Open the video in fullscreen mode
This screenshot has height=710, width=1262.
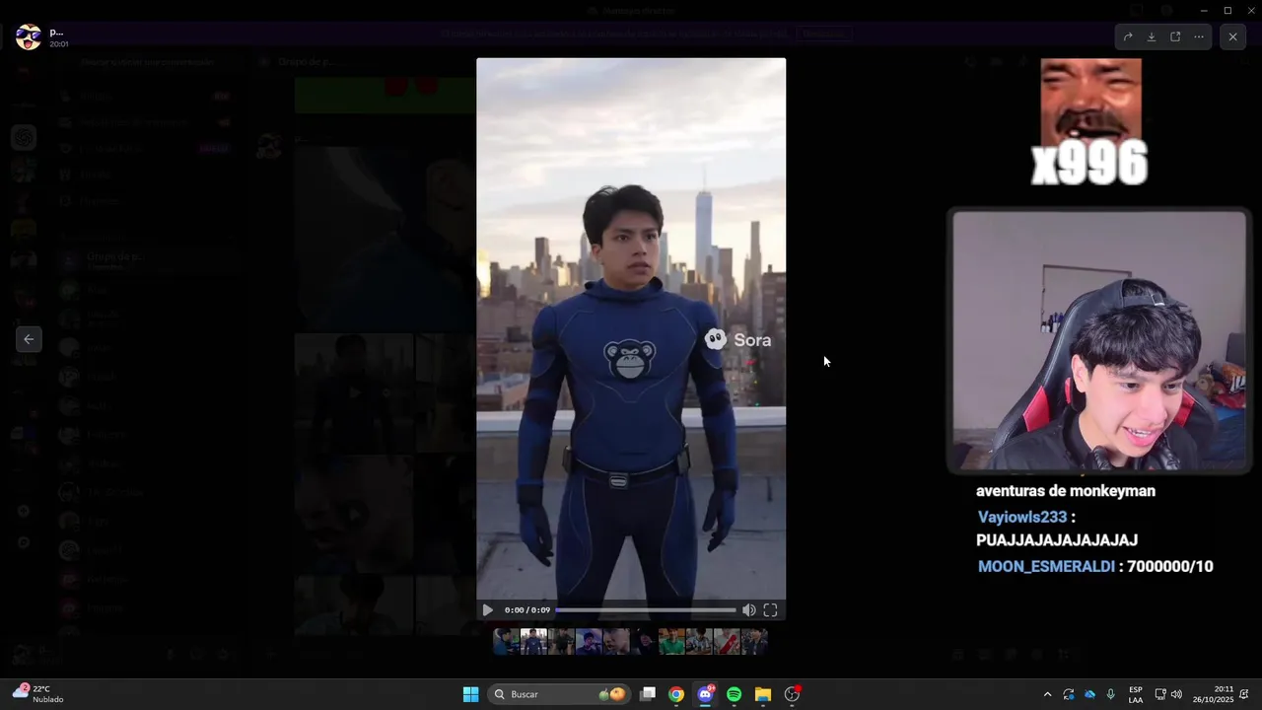point(770,610)
